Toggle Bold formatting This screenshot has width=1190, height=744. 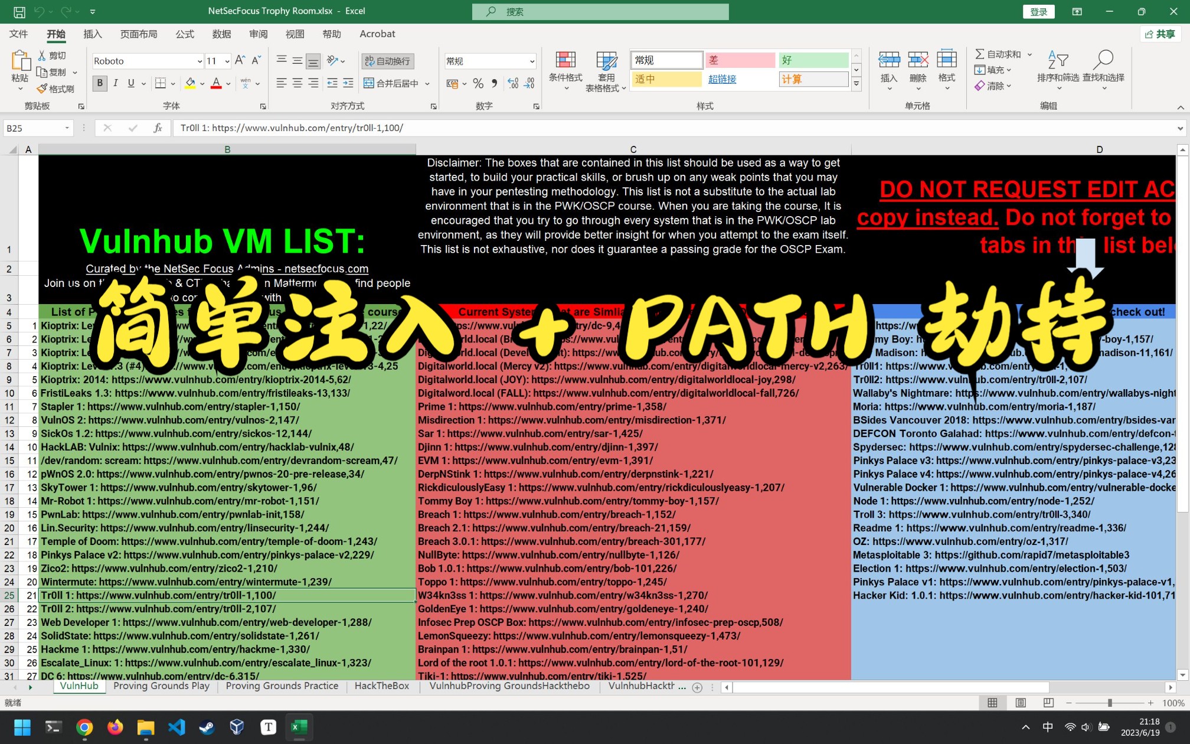pyautogui.click(x=100, y=83)
